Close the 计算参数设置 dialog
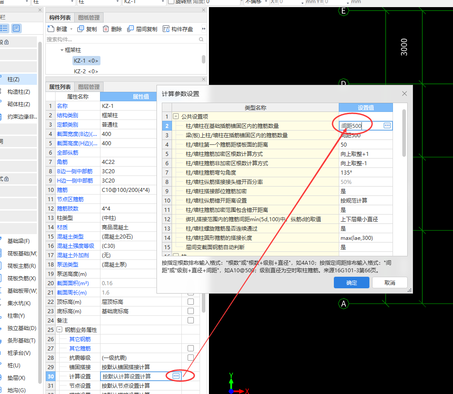The width and height of the screenshot is (453, 394). (x=405, y=94)
